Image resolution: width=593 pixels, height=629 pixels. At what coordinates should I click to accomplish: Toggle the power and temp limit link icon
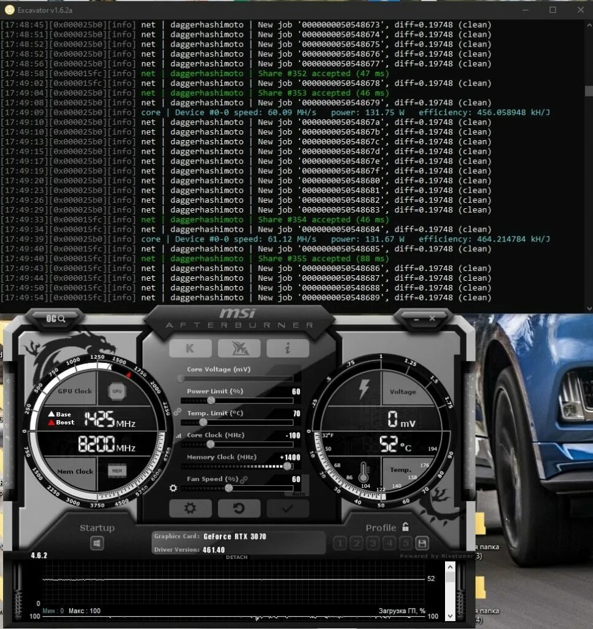click(x=177, y=412)
